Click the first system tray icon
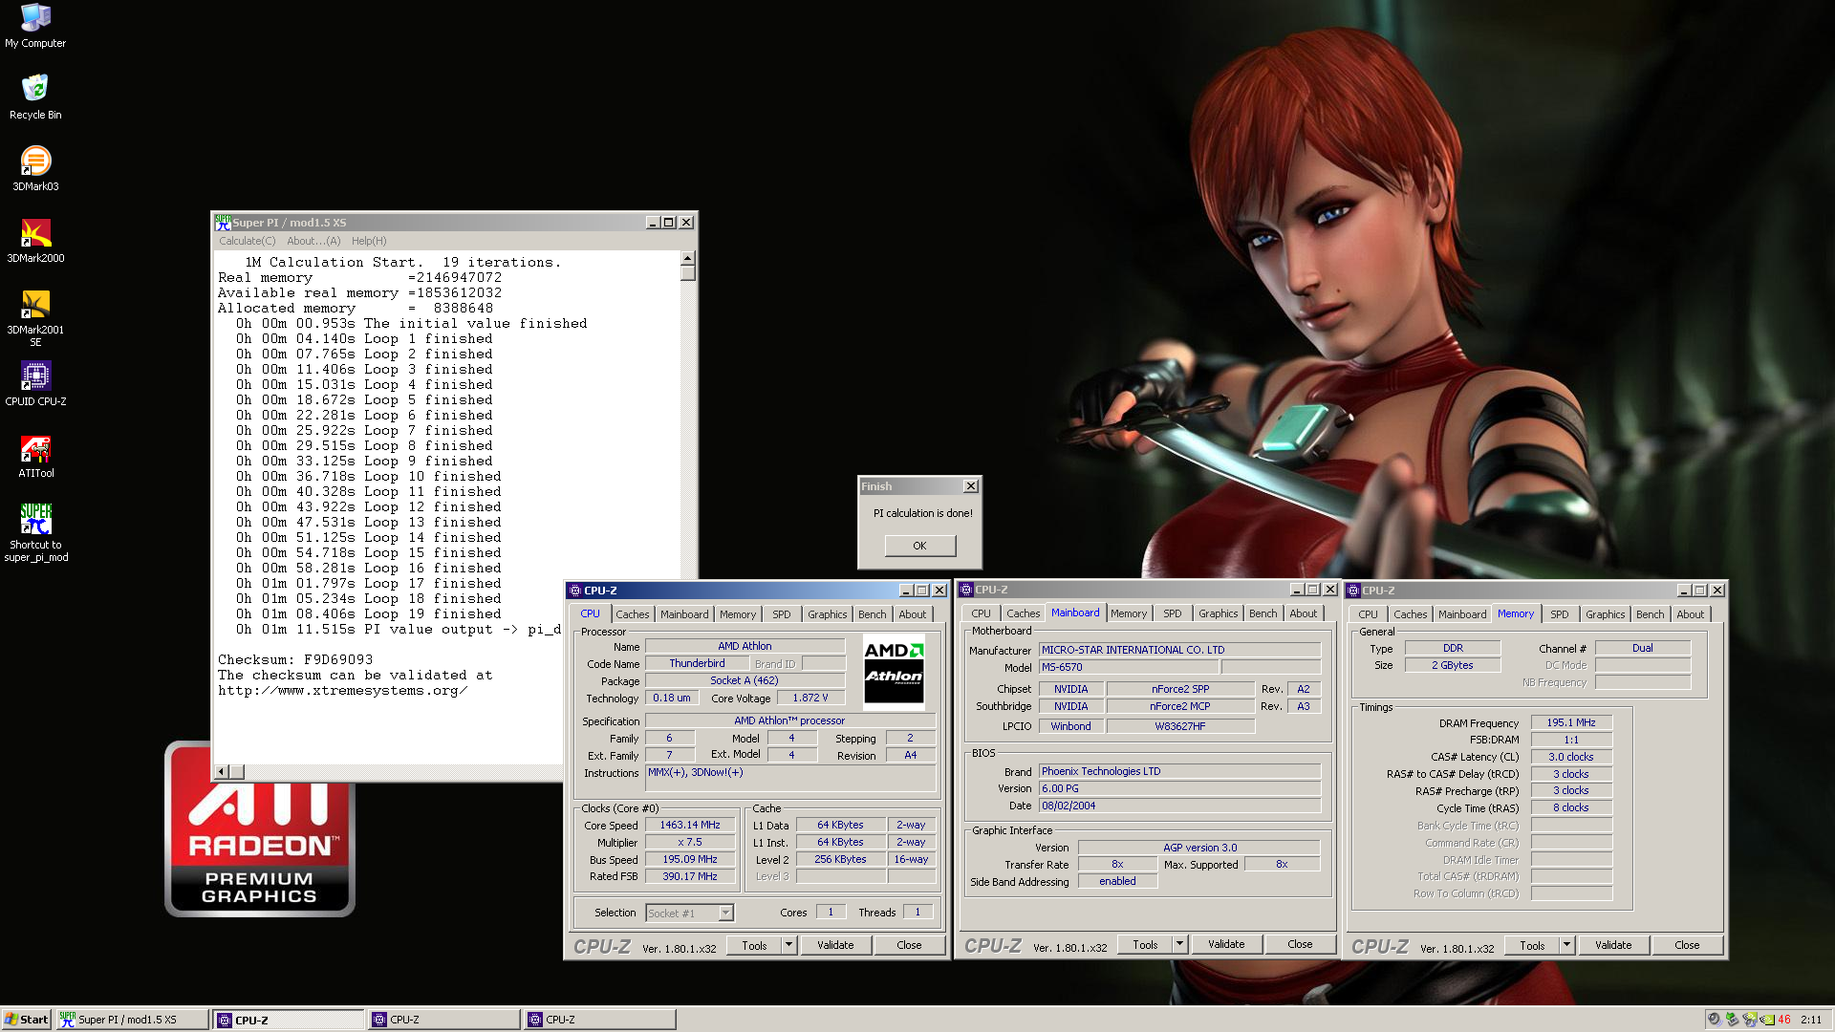 tap(1715, 1020)
